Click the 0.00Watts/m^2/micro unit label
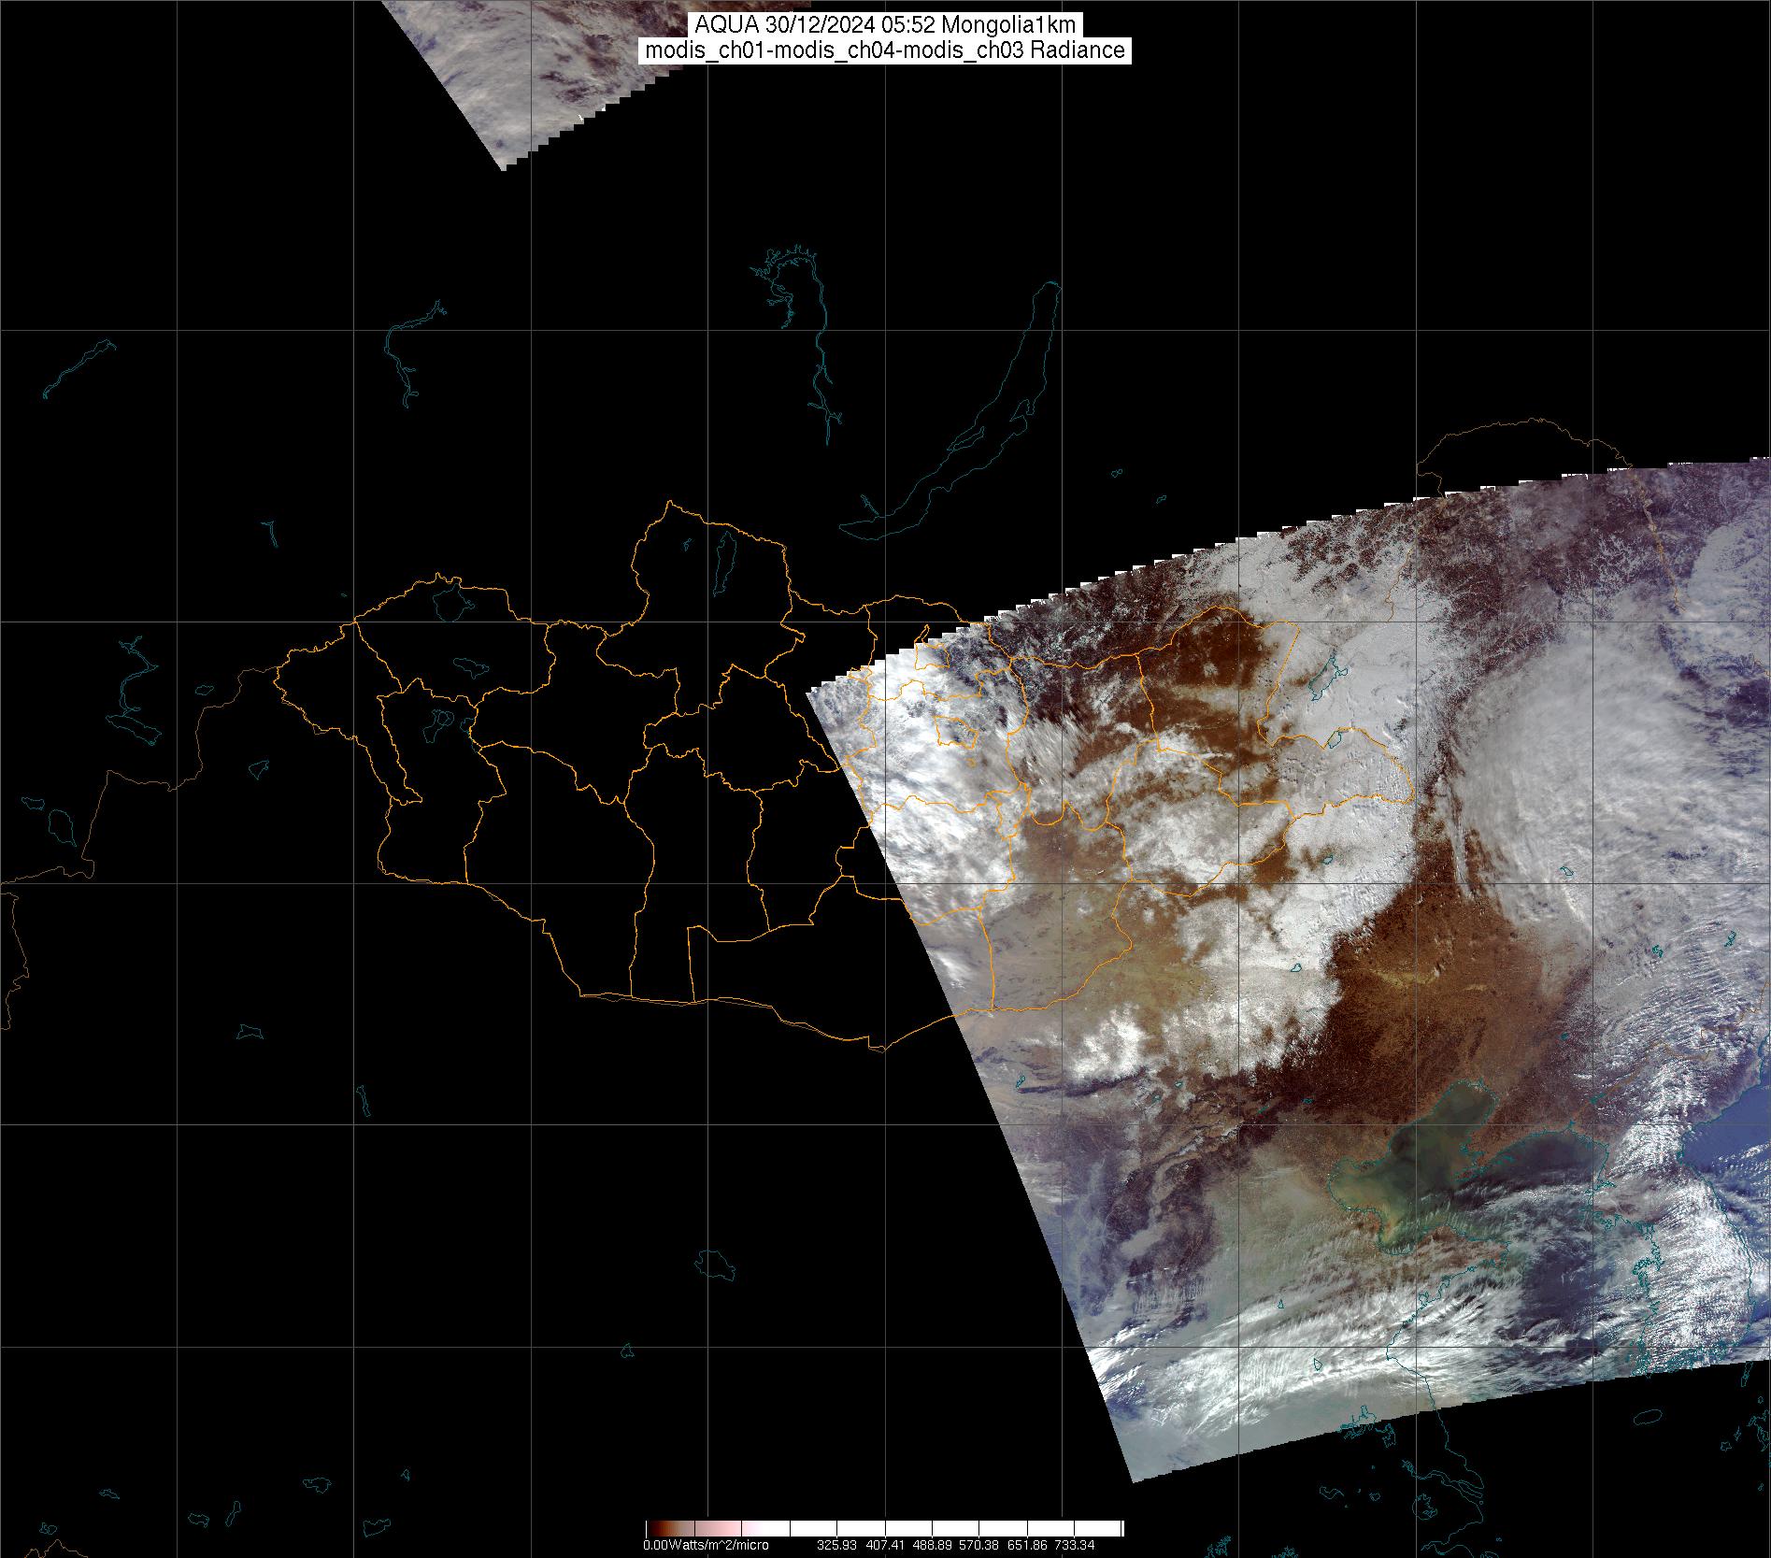Screen dimensions: 1771x1558 [x=706, y=1545]
